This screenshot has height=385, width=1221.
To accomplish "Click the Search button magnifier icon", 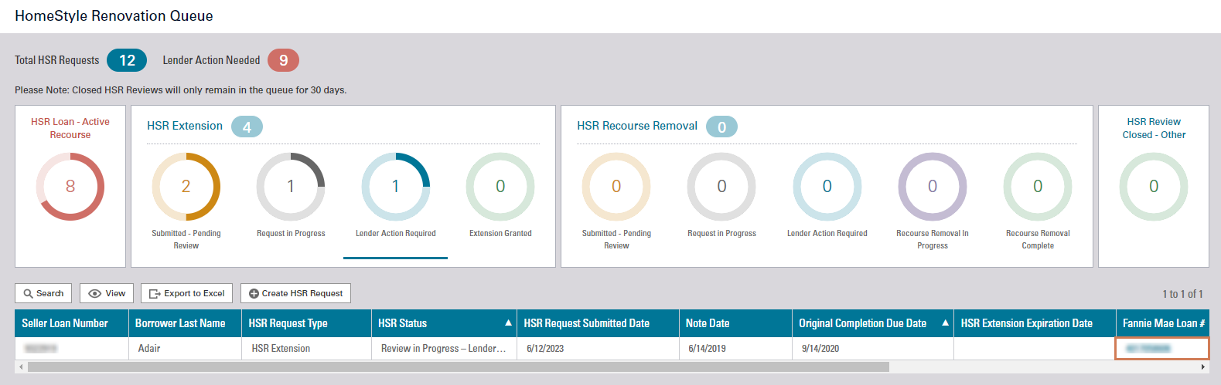I will pos(28,293).
